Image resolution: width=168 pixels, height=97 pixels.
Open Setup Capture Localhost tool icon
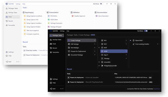pyautogui.click(x=25, y=16)
